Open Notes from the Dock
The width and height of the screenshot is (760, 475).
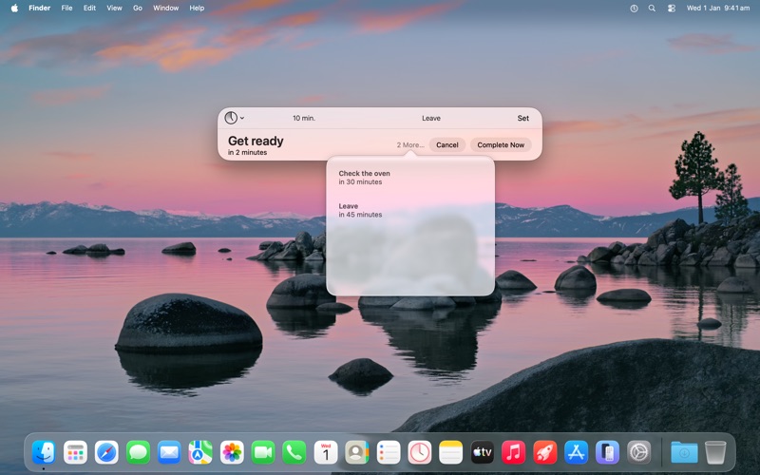[x=450, y=452]
